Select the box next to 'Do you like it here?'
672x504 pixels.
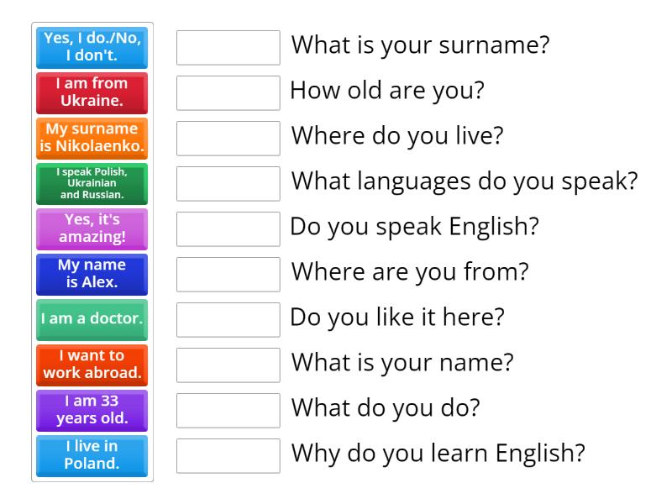pos(228,320)
